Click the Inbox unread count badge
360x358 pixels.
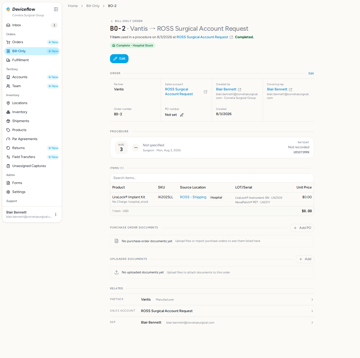coord(54,25)
